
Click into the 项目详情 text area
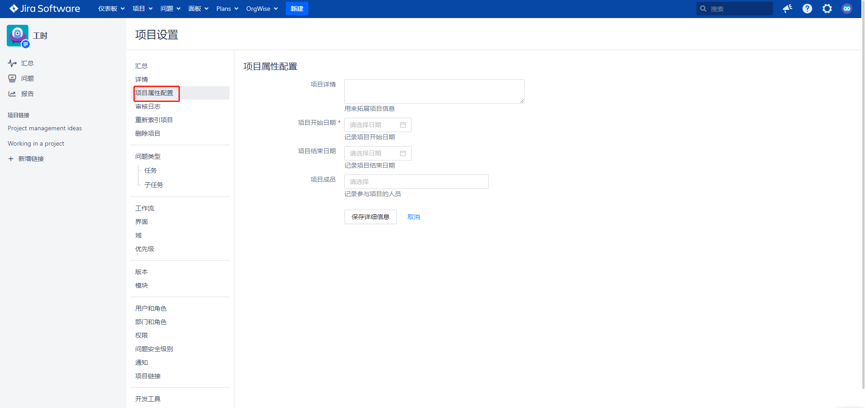click(434, 92)
